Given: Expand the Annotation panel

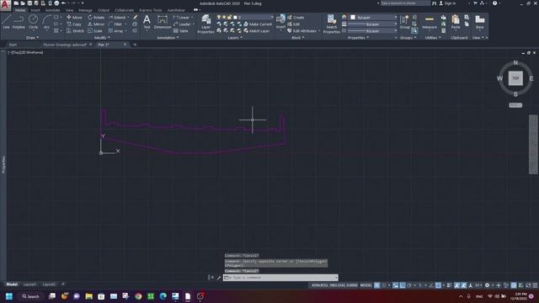Looking at the screenshot, I should click(168, 38).
